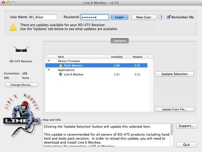The height and width of the screenshot is (152, 202).
Task: Click the 'XD-V75 Receiver' device name label
Action: (21, 61)
